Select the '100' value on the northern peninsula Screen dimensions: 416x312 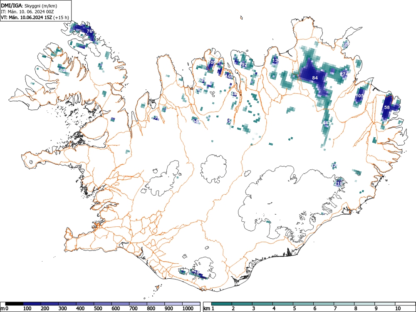coord(212,62)
